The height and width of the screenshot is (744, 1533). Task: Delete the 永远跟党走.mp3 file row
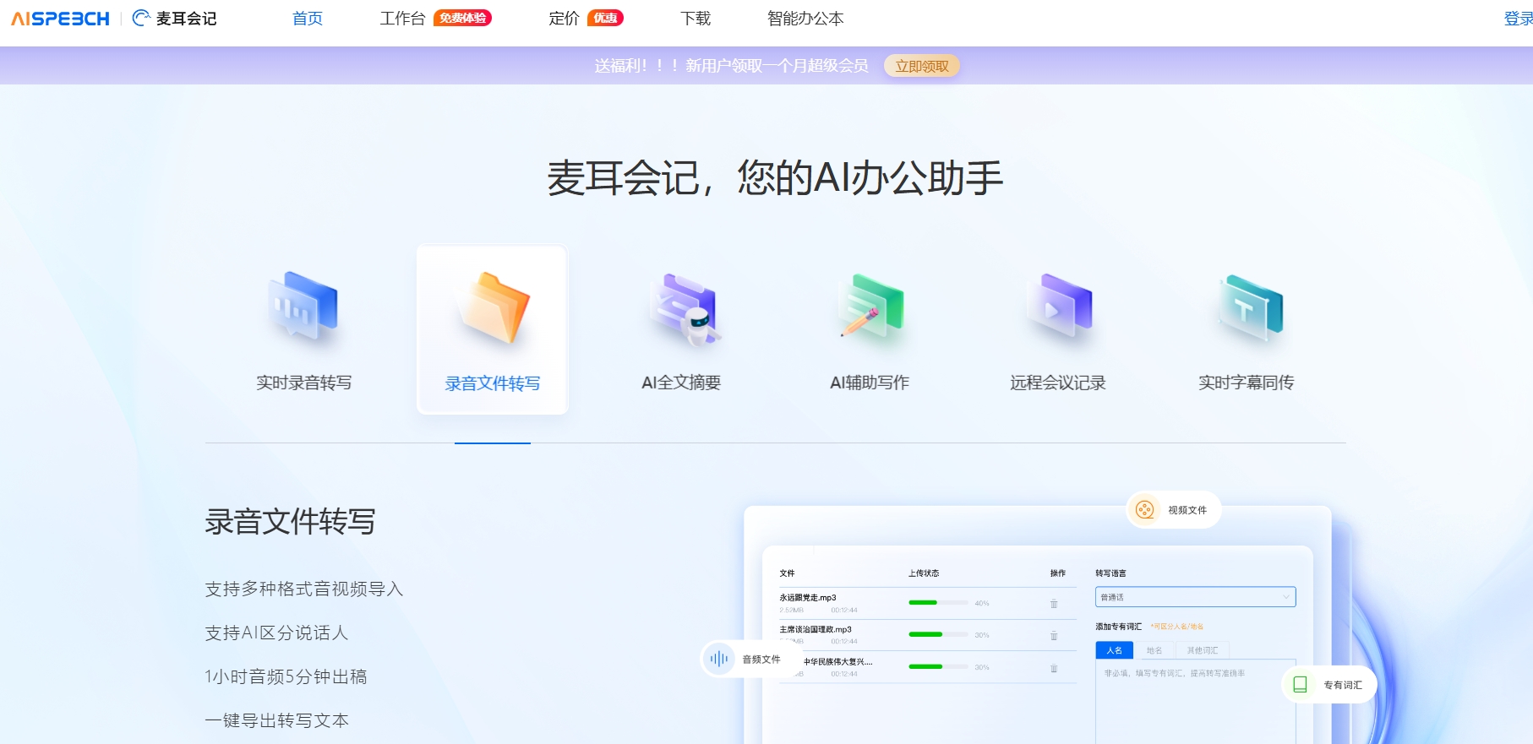(x=1054, y=604)
